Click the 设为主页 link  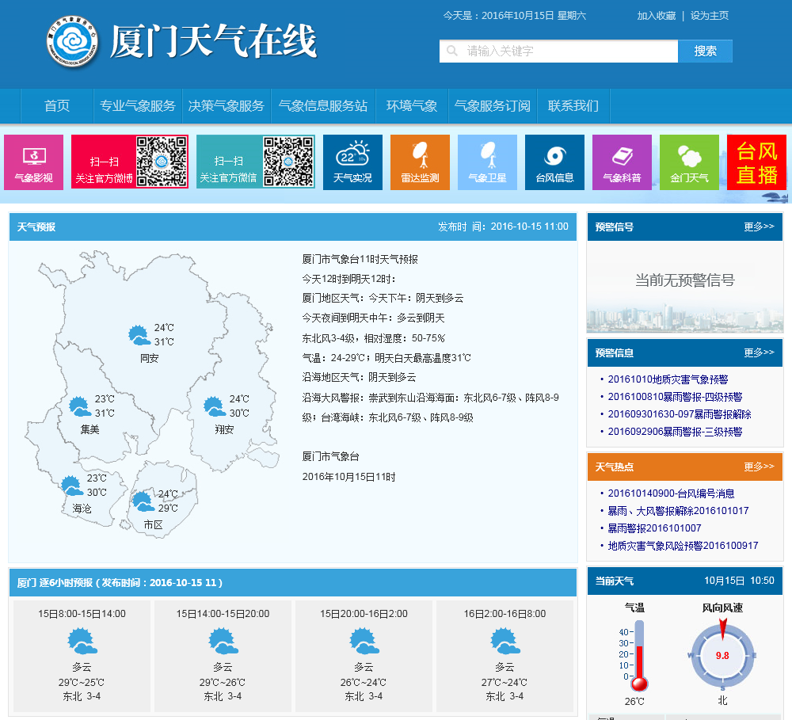coord(709,16)
